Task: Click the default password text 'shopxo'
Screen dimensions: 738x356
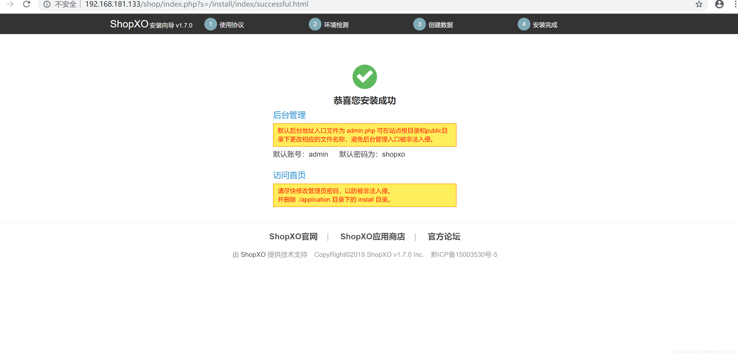Action: (393, 154)
